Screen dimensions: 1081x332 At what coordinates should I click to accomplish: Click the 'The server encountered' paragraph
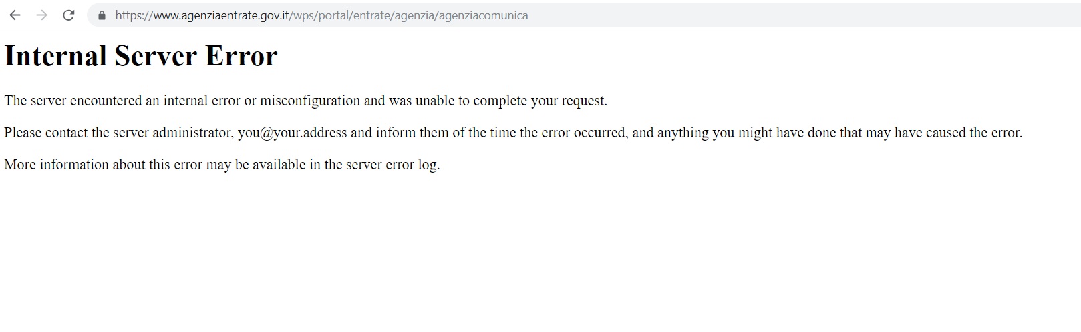click(306, 101)
